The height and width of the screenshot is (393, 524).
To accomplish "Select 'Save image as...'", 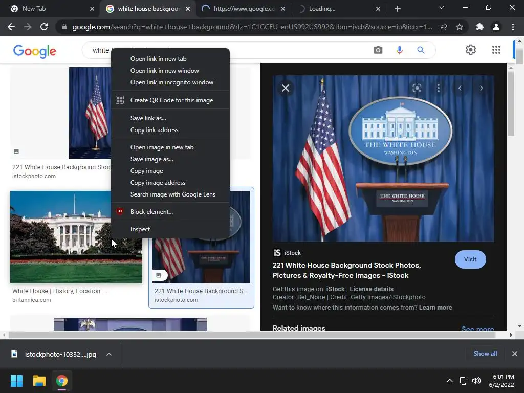I will click(x=170, y=159).
